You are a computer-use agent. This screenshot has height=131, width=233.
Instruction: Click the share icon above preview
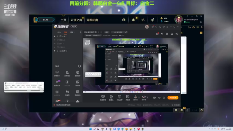pos(176,34)
